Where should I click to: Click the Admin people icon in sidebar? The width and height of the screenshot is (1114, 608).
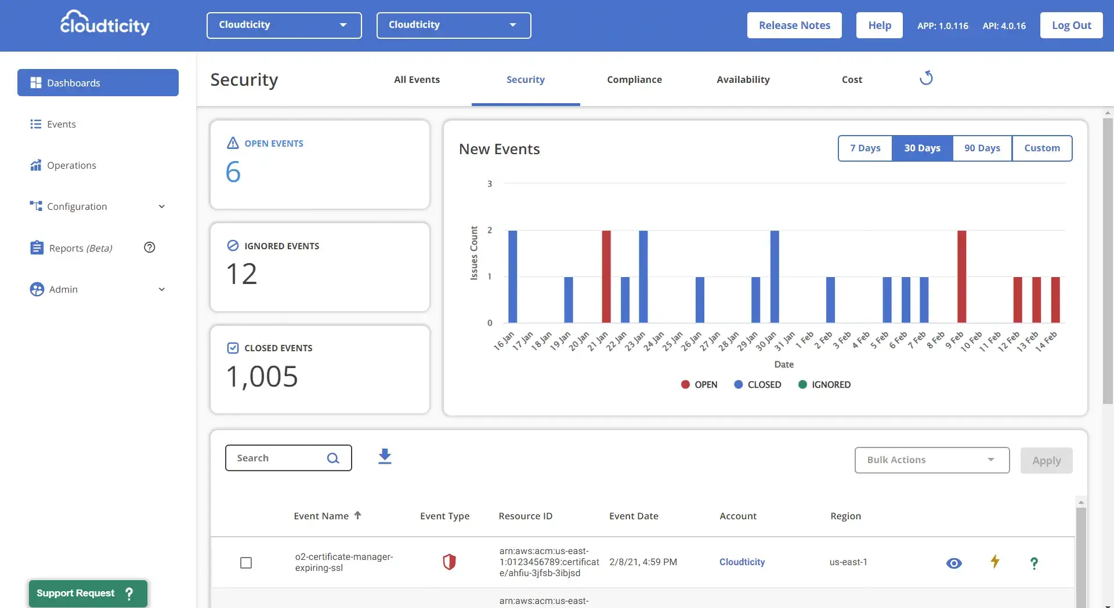point(37,289)
